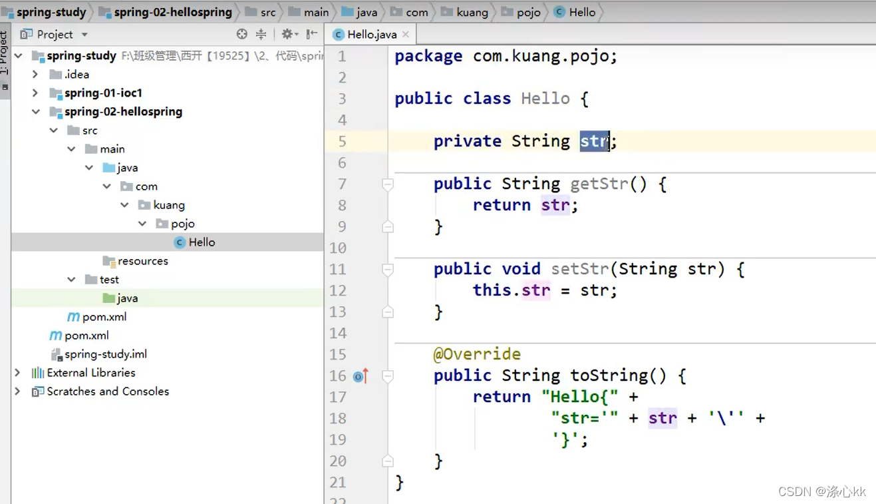Select spring-study.iml file
Viewport: 876px width, 504px height.
point(167,354)
